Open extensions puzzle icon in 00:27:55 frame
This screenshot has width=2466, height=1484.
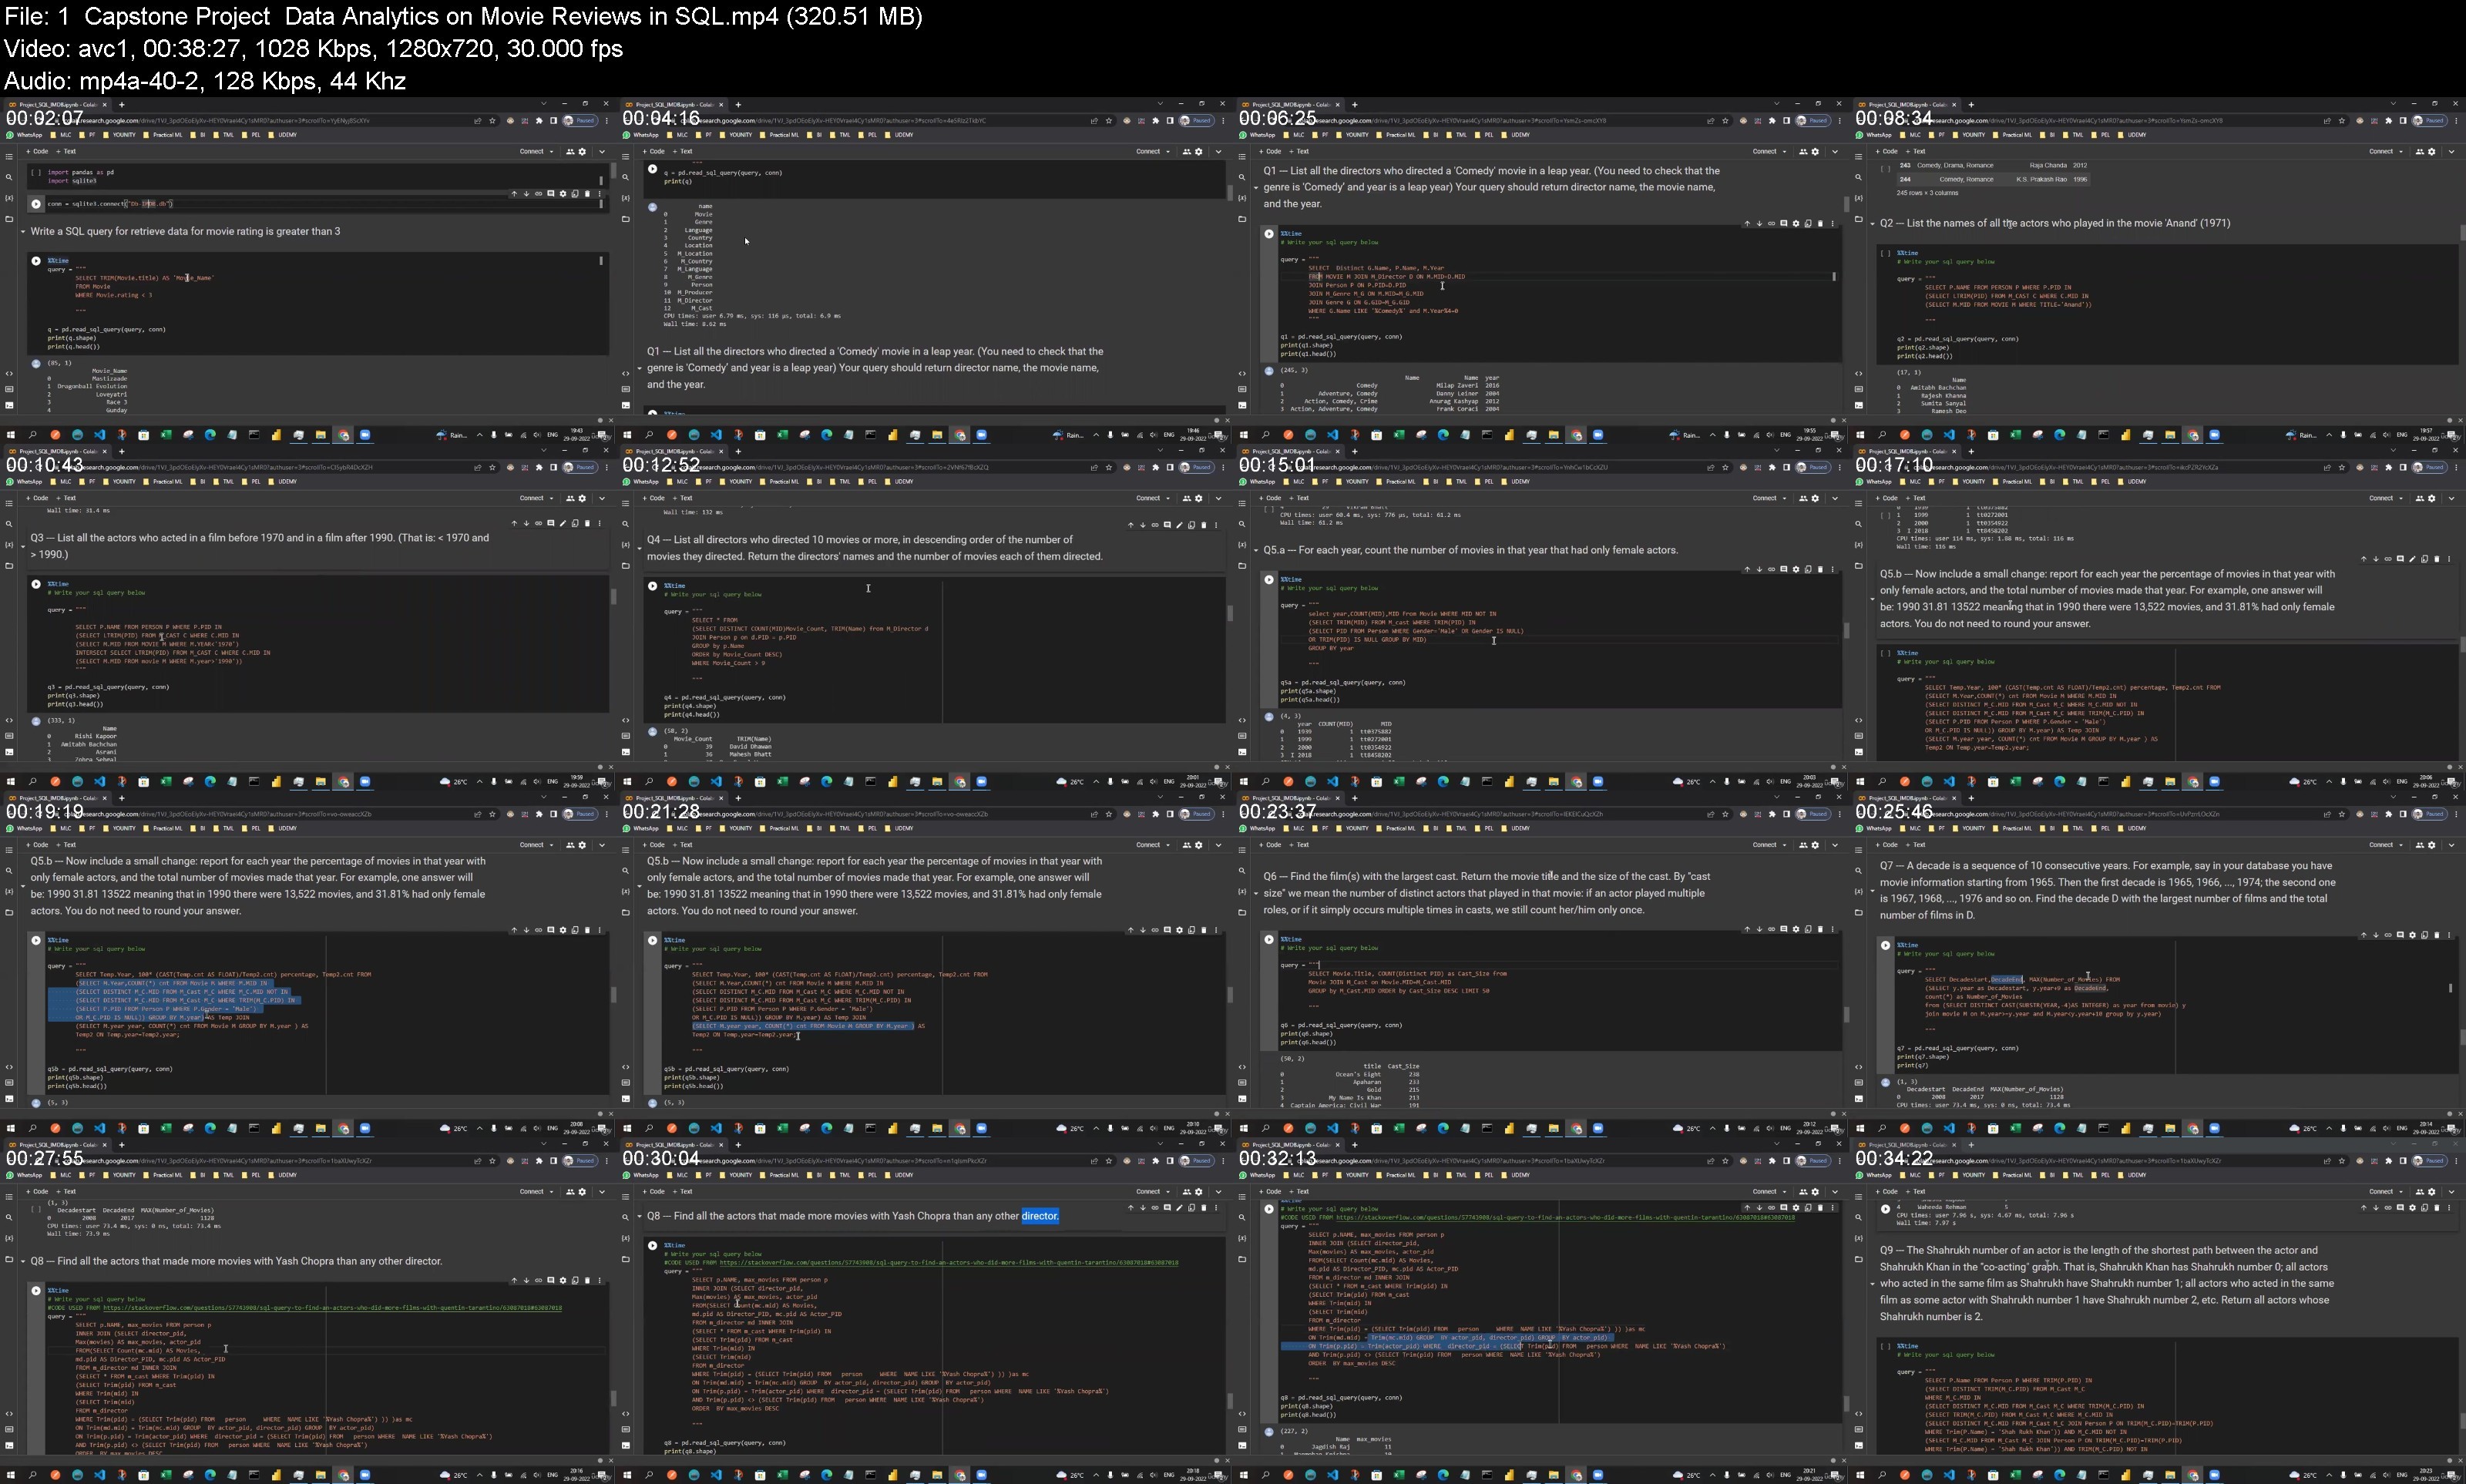[x=539, y=1161]
